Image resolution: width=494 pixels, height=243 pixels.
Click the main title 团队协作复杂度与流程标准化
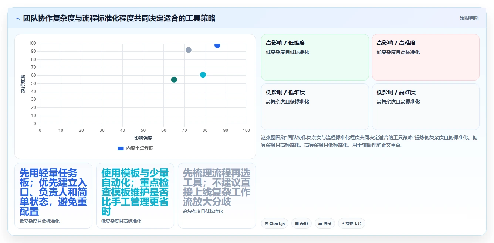119,18
